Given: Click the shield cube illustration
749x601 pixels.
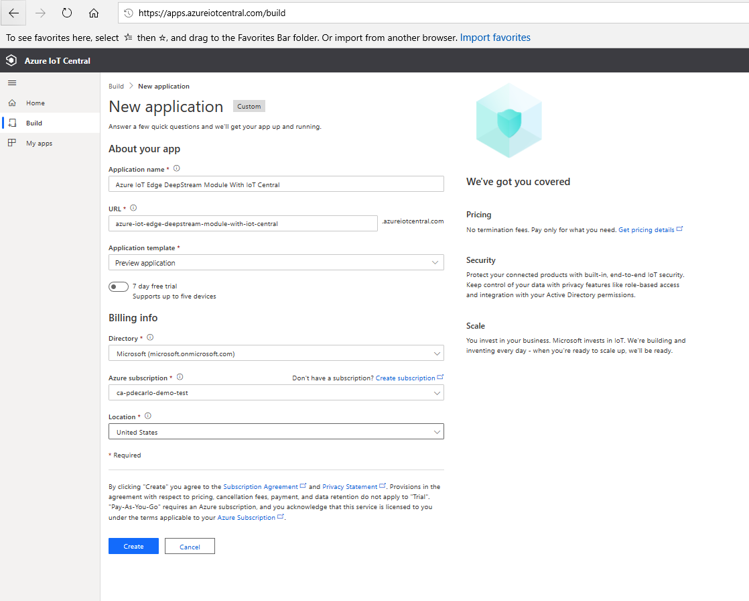Looking at the screenshot, I should point(509,121).
